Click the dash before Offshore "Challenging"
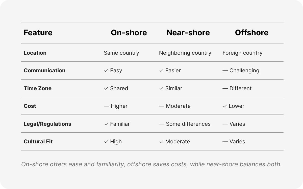303x189 pixels. click(225, 71)
